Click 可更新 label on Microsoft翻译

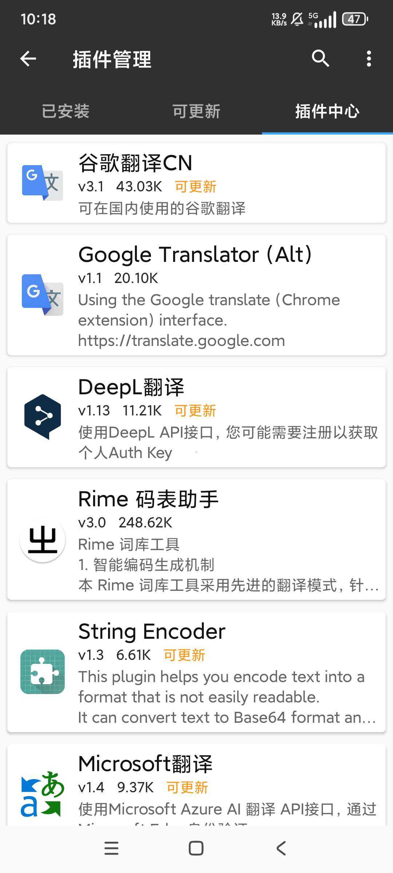[187, 788]
